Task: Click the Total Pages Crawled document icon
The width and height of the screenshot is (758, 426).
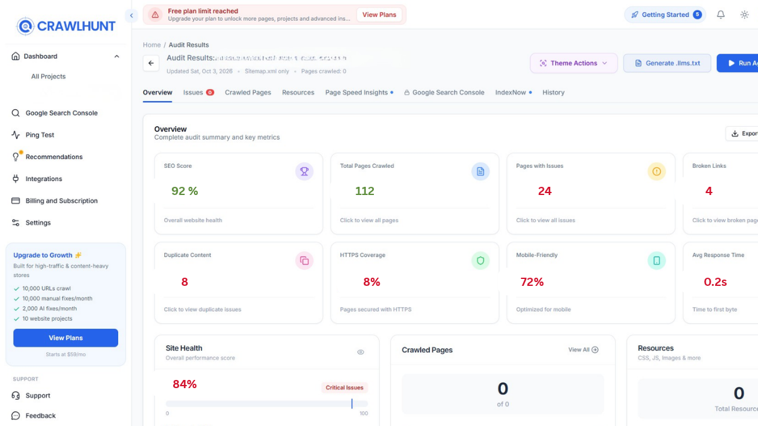Action: (x=481, y=171)
